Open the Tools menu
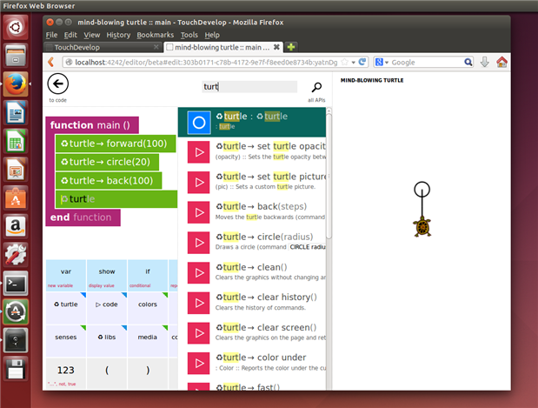 point(189,35)
